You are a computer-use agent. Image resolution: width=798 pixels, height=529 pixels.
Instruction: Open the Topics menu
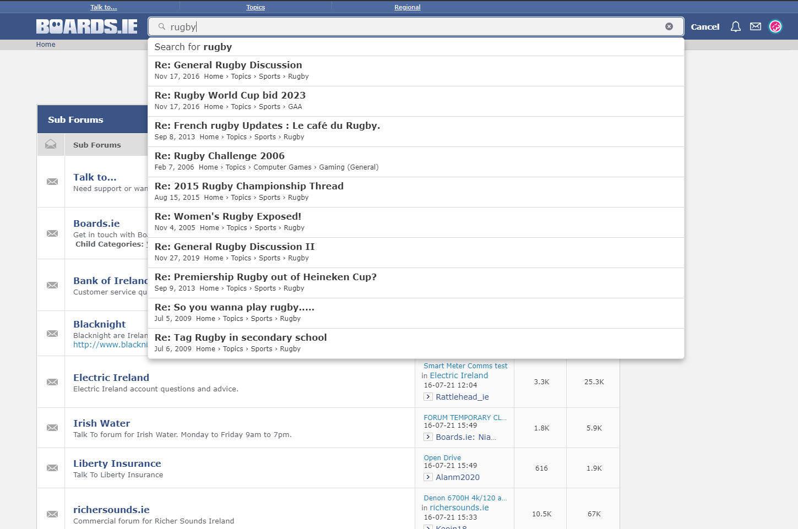(256, 7)
